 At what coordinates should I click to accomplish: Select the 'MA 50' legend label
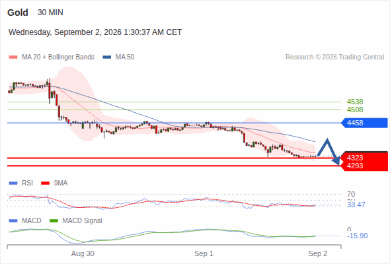(x=125, y=57)
